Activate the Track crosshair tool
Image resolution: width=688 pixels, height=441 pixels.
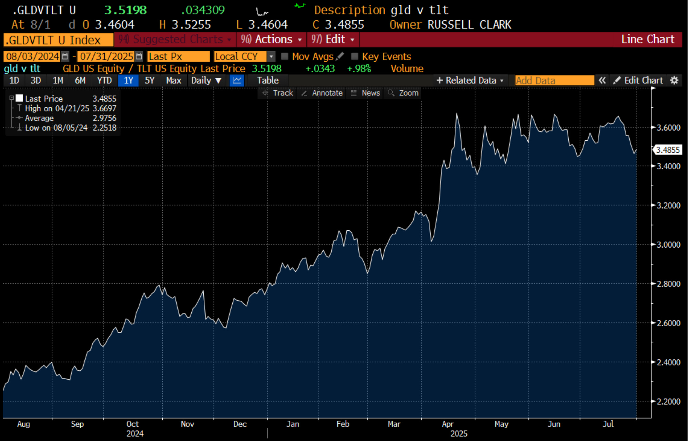277,93
